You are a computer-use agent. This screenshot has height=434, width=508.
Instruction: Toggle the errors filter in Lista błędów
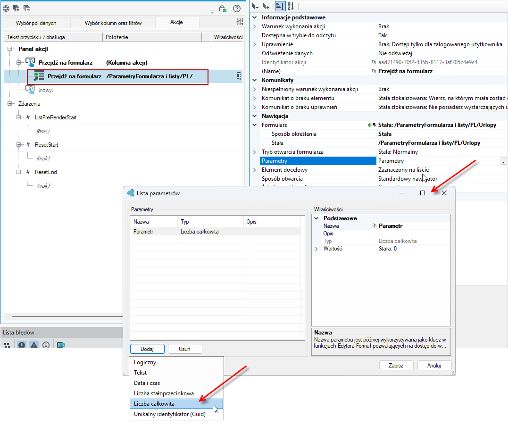pos(22,345)
